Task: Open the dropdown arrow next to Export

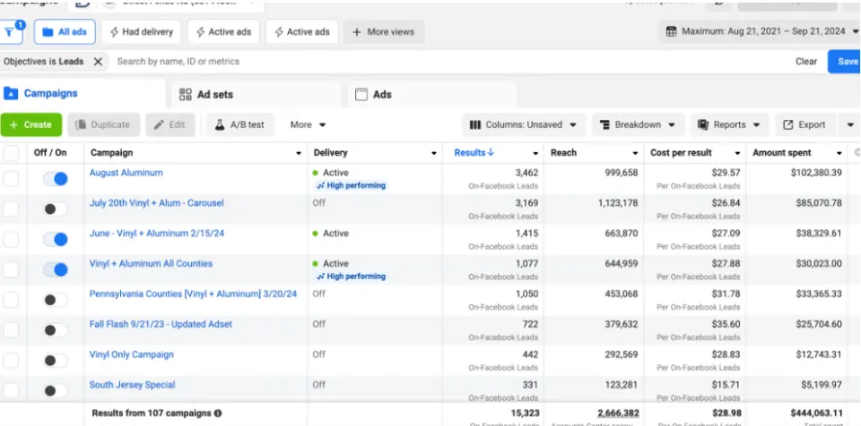Action: click(x=850, y=125)
